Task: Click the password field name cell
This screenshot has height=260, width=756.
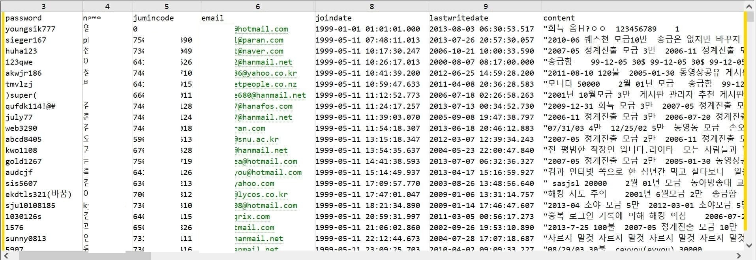Action: (x=43, y=18)
